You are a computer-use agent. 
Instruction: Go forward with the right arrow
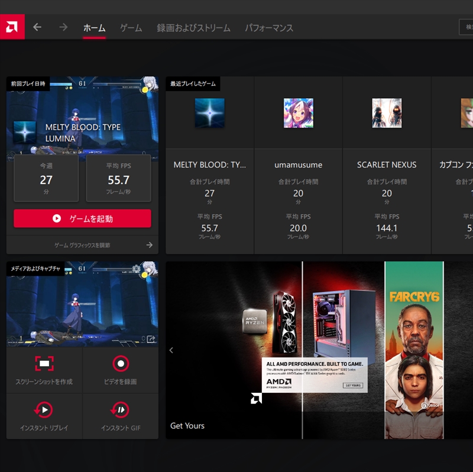(63, 27)
